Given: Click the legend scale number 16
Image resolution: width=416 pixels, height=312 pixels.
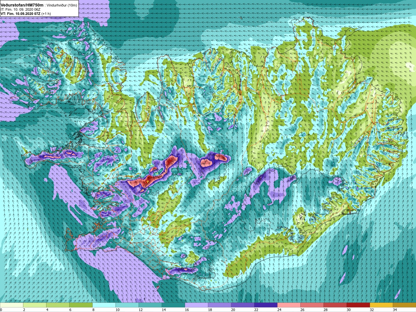Looking at the screenshot, I should point(187,310).
